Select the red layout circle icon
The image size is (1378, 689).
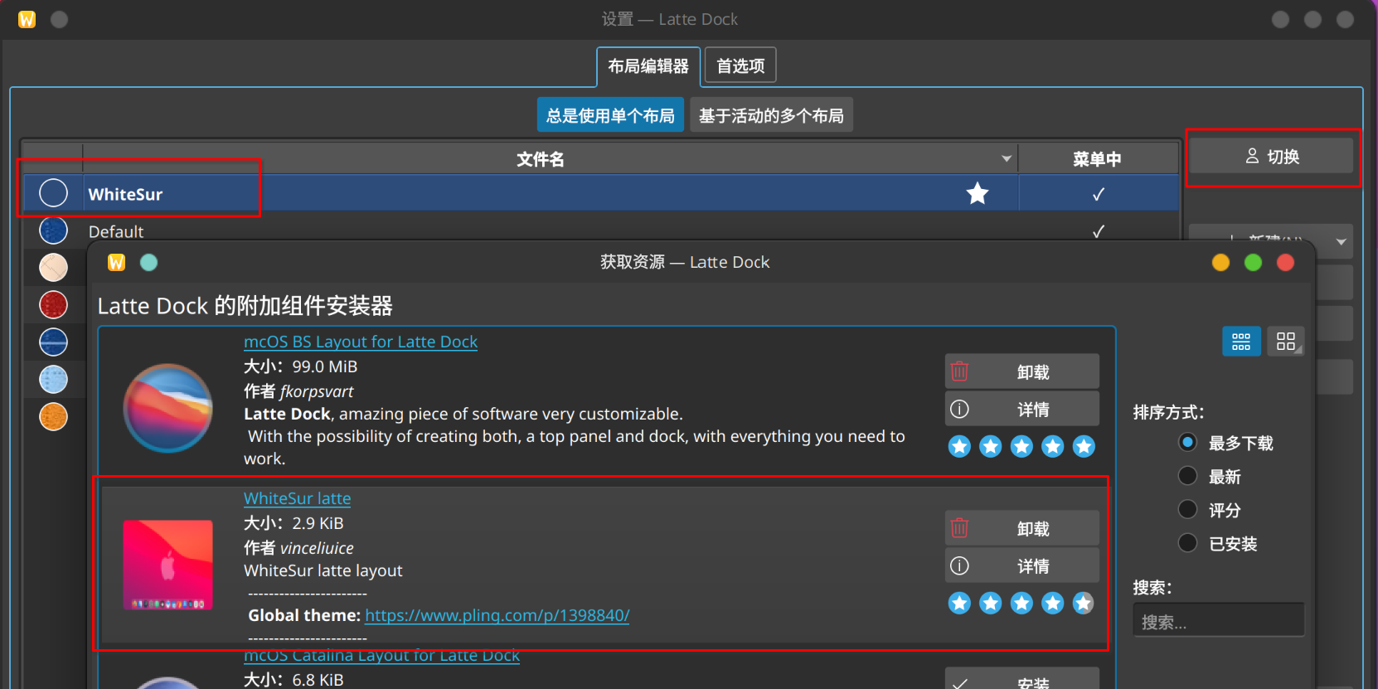(x=53, y=304)
